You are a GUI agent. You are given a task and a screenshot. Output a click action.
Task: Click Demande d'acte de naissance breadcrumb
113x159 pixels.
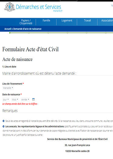[x=27, y=29]
